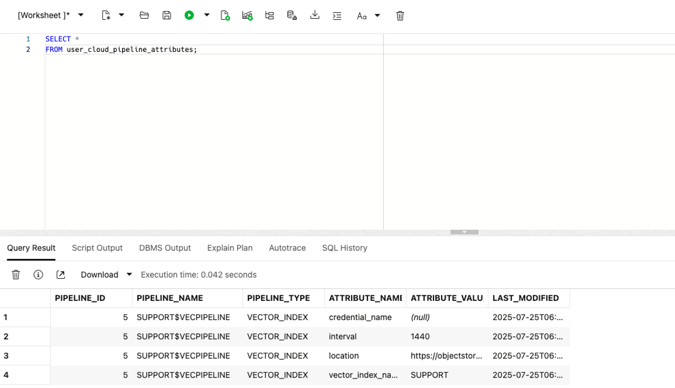Expand the run options arrow
This screenshot has width=675, height=388.
[207, 15]
